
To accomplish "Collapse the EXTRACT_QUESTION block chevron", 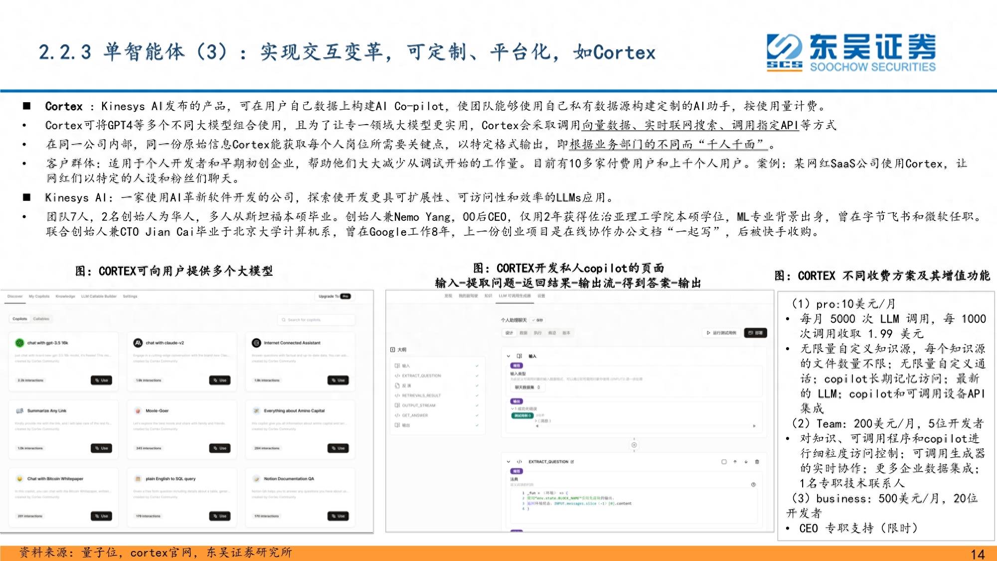I will coord(508,462).
